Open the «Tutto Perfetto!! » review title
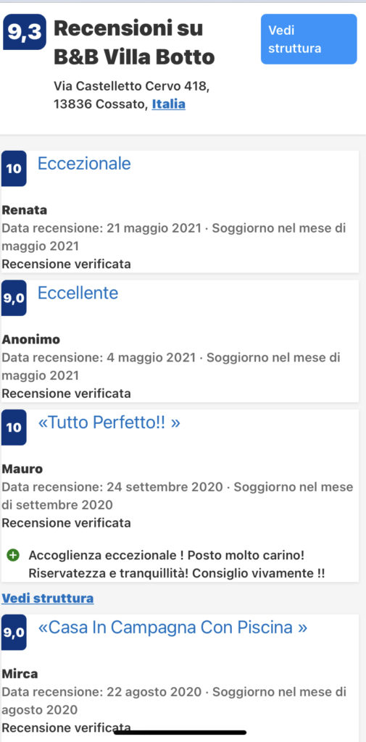 tap(109, 422)
